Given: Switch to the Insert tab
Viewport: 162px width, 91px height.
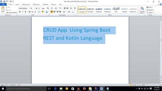Looking at the screenshot, I should [x=17, y=4].
